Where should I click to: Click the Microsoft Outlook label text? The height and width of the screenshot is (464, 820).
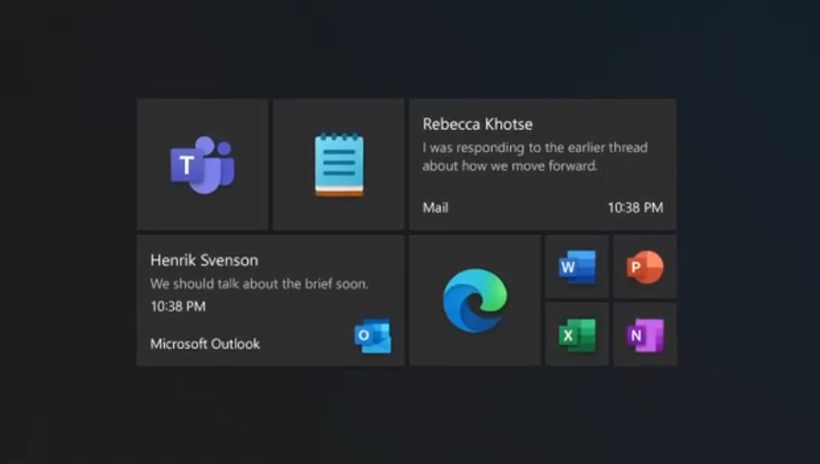[x=205, y=344]
